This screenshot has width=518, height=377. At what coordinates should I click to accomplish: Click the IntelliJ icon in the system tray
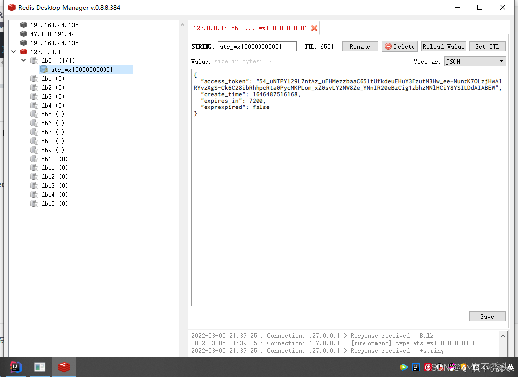tap(416, 367)
